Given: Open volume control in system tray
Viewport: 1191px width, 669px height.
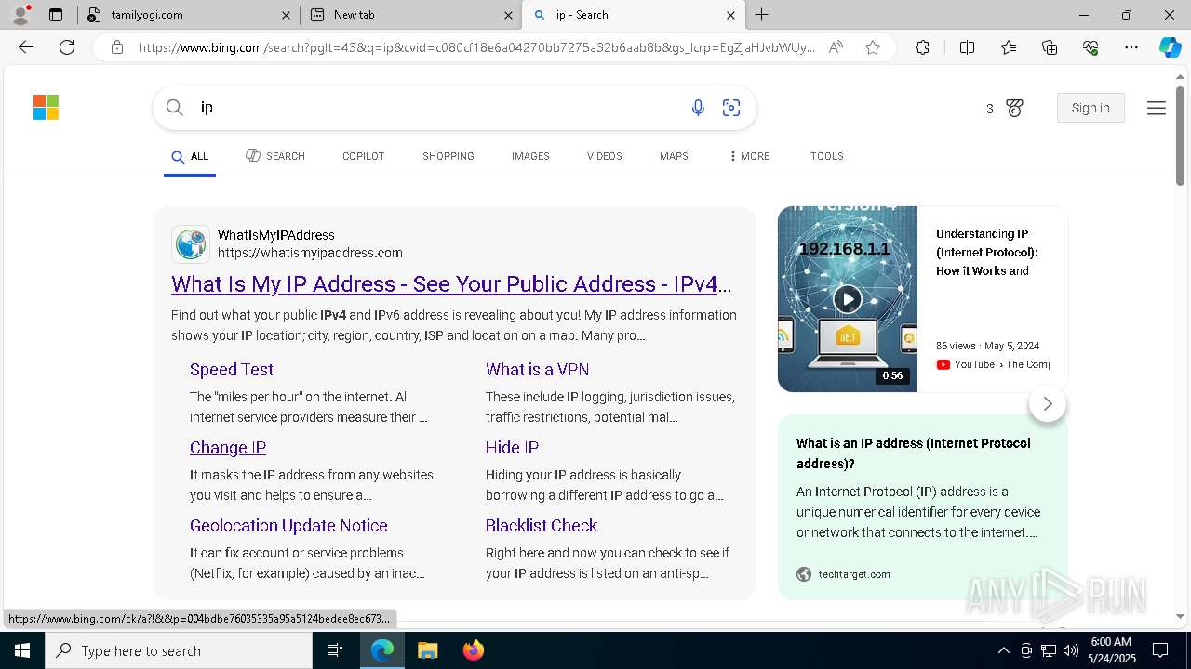Looking at the screenshot, I should [x=1071, y=650].
